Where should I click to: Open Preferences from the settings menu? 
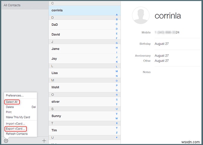click(x=15, y=95)
